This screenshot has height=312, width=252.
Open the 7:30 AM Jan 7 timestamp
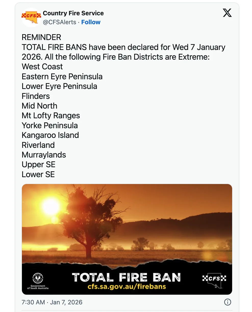pos(52,302)
